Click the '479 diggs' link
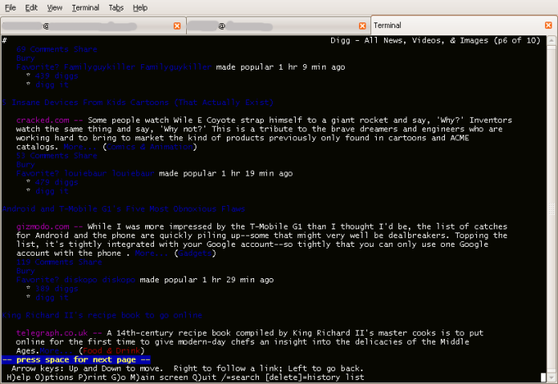 tap(57, 182)
